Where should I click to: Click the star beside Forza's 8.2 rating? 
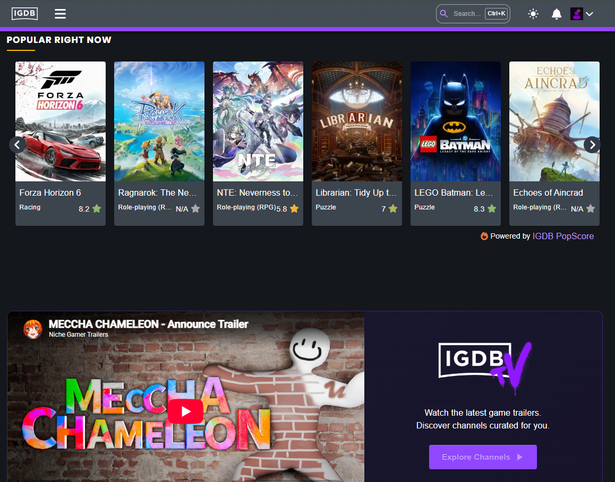click(97, 209)
